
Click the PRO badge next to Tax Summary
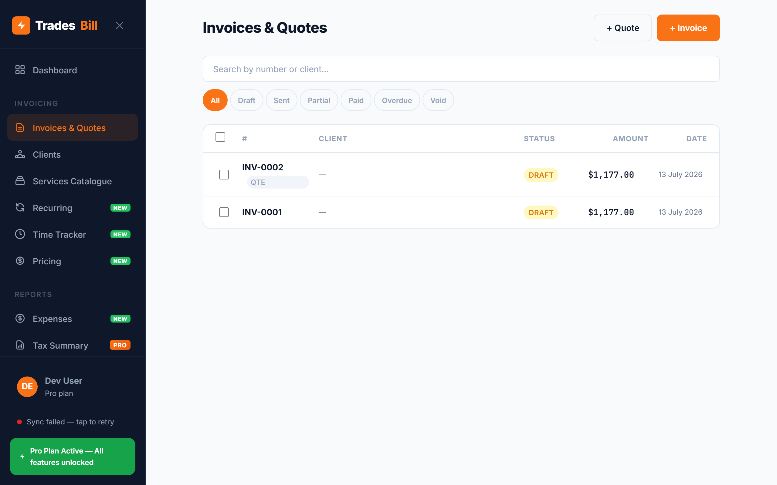[120, 345]
